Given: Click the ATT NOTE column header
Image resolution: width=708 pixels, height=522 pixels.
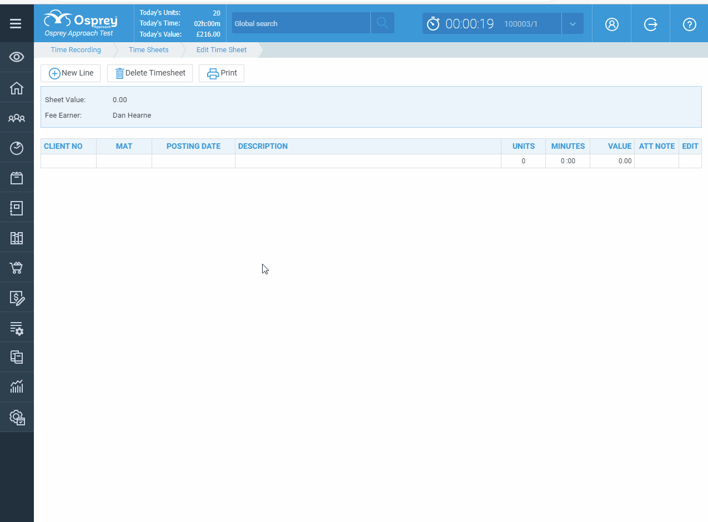Looking at the screenshot, I should (657, 146).
